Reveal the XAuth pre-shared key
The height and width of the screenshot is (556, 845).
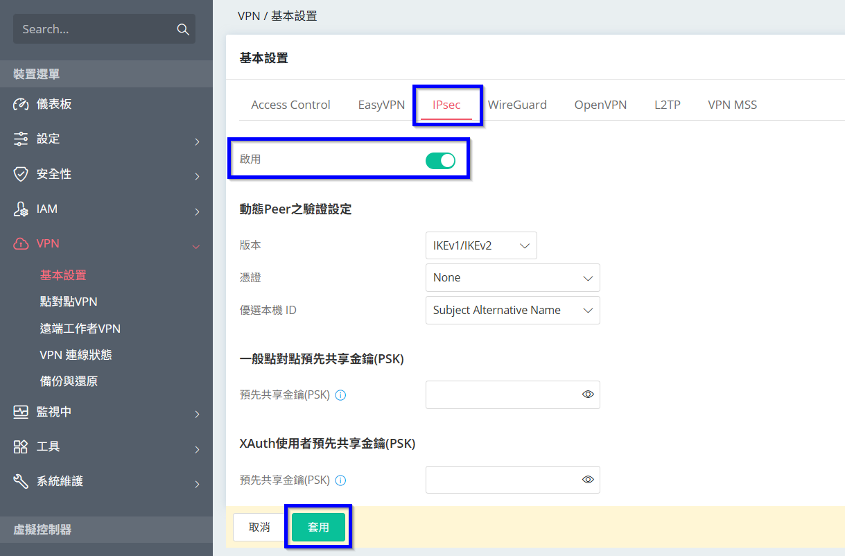[588, 480]
